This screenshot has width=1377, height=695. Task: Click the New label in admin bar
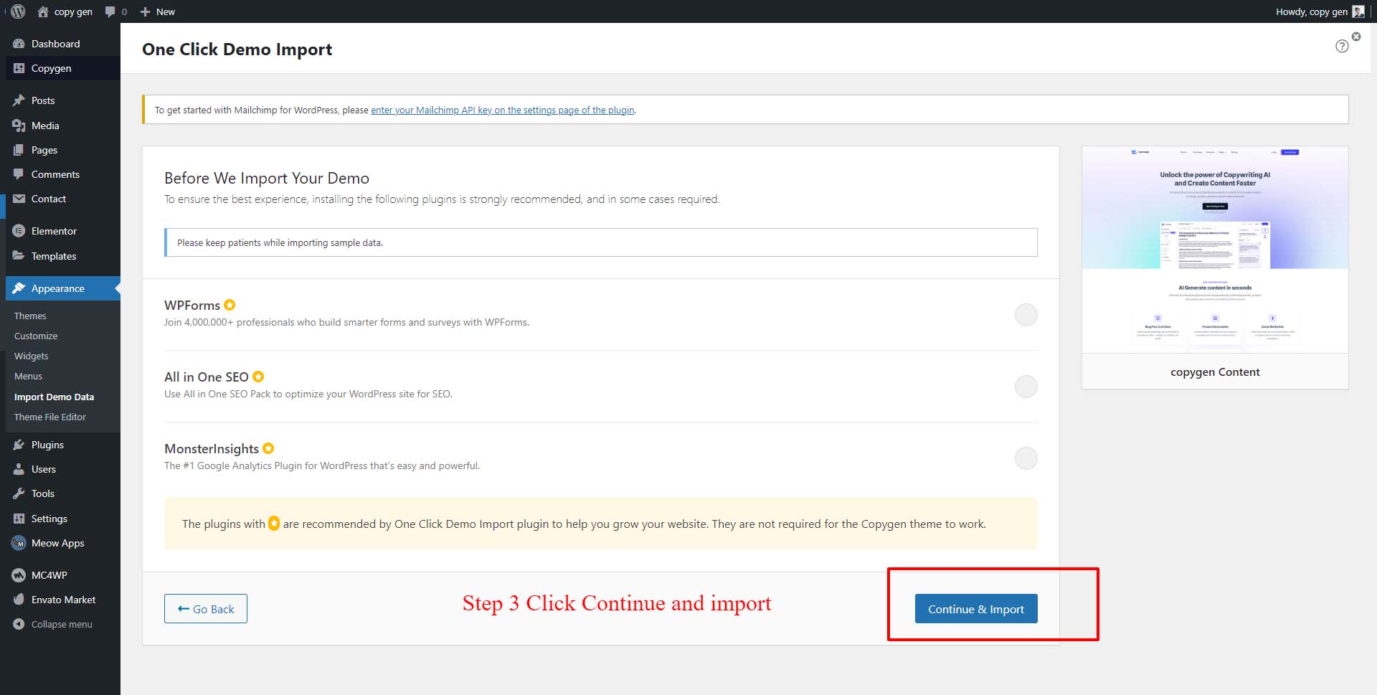(x=166, y=11)
